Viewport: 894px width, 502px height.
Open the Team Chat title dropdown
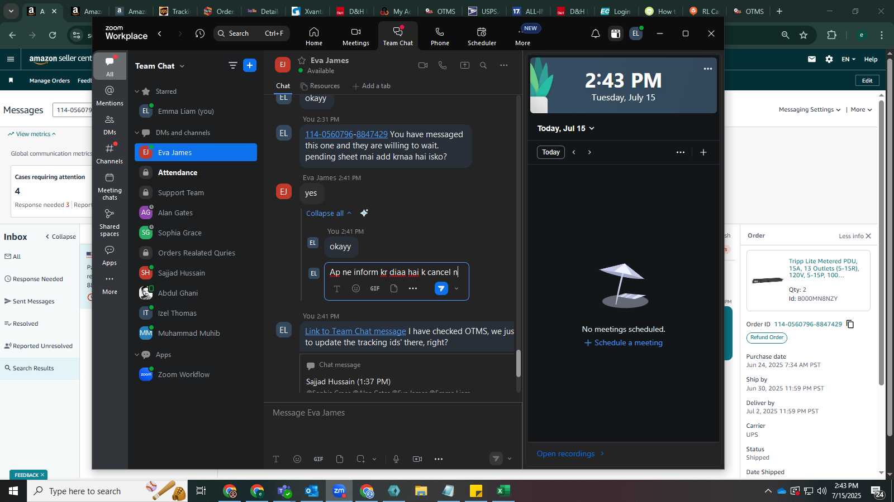[x=182, y=66]
